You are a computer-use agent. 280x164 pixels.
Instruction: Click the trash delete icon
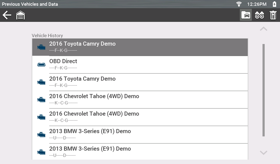(x=273, y=15)
